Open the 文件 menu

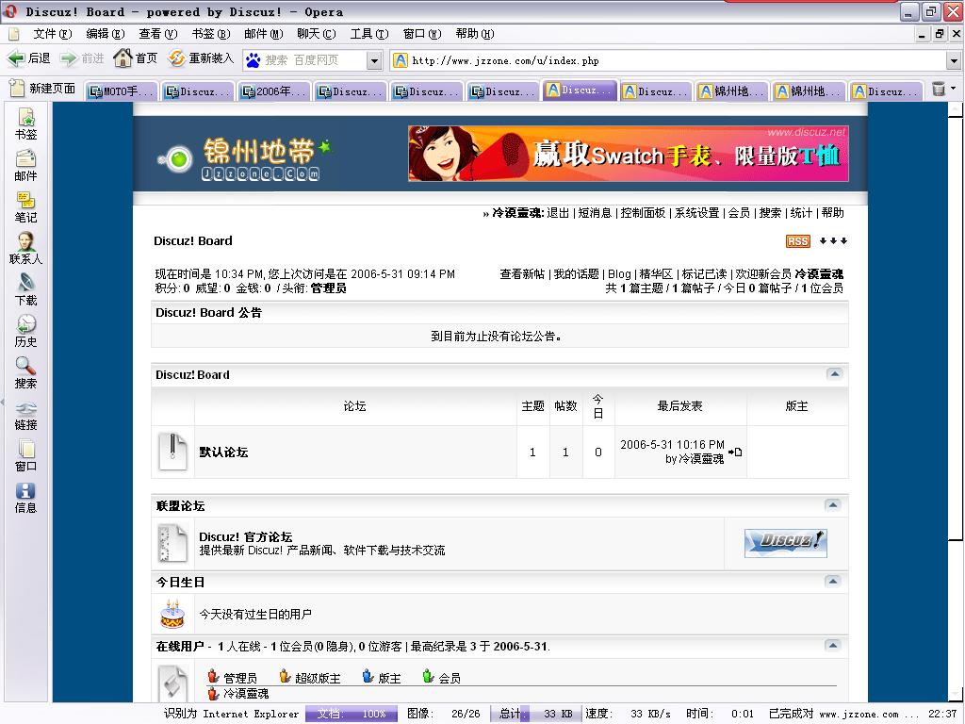[x=53, y=34]
